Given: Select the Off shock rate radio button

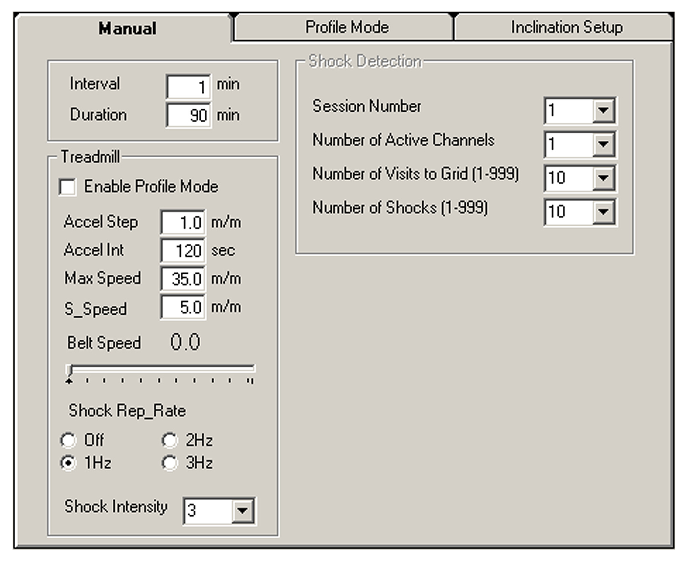Looking at the screenshot, I should click(68, 440).
